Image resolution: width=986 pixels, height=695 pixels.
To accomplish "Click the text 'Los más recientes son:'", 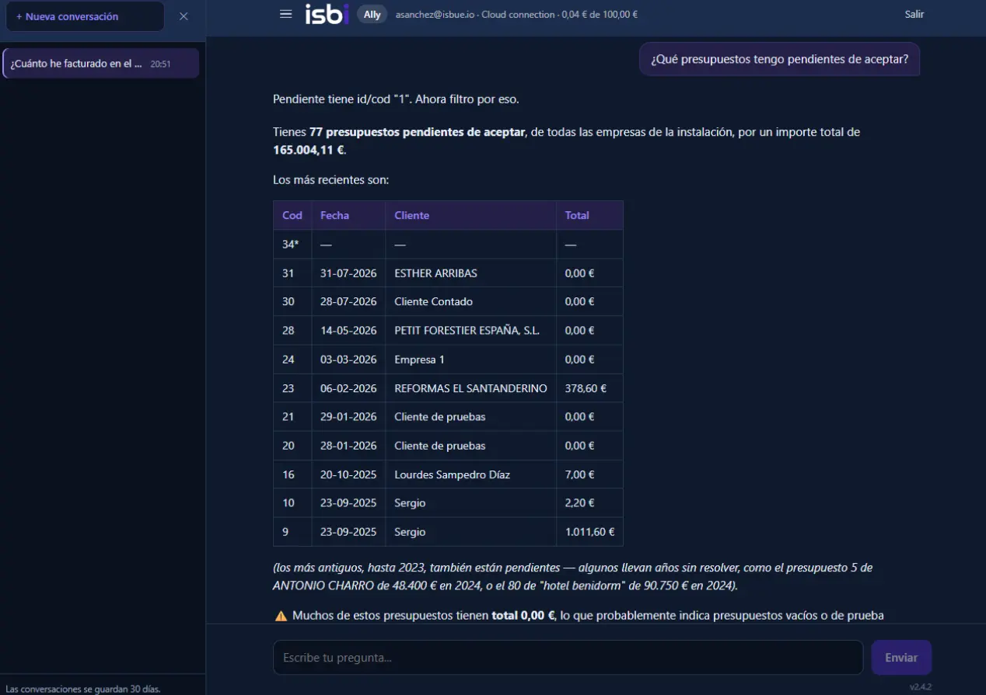I will 331,180.
